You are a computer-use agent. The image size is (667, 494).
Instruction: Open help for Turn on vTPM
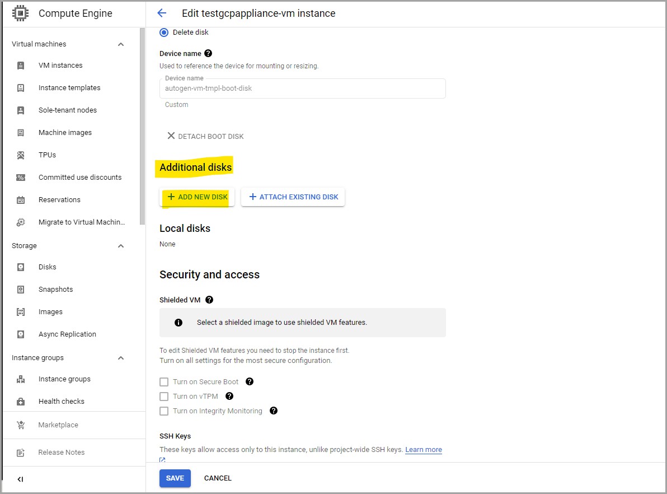tap(229, 396)
